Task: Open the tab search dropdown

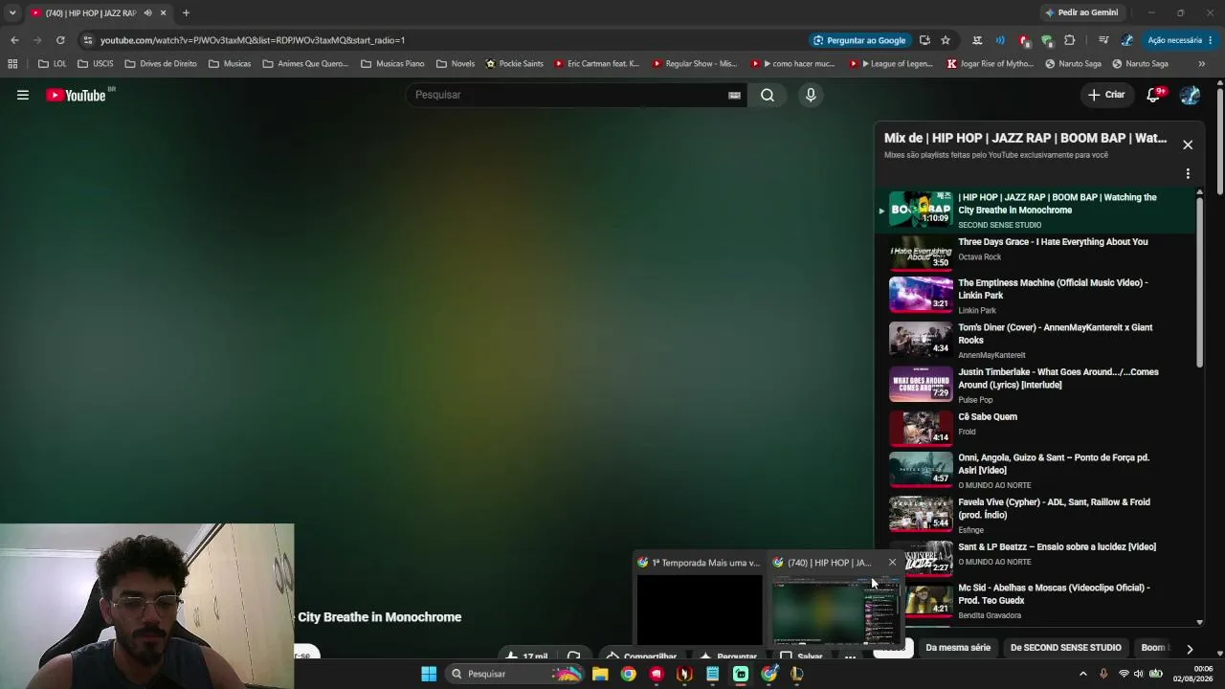Action: [x=12, y=13]
